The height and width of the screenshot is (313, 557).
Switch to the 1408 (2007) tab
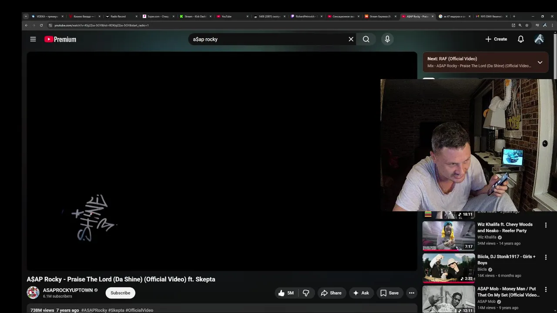coord(269,17)
